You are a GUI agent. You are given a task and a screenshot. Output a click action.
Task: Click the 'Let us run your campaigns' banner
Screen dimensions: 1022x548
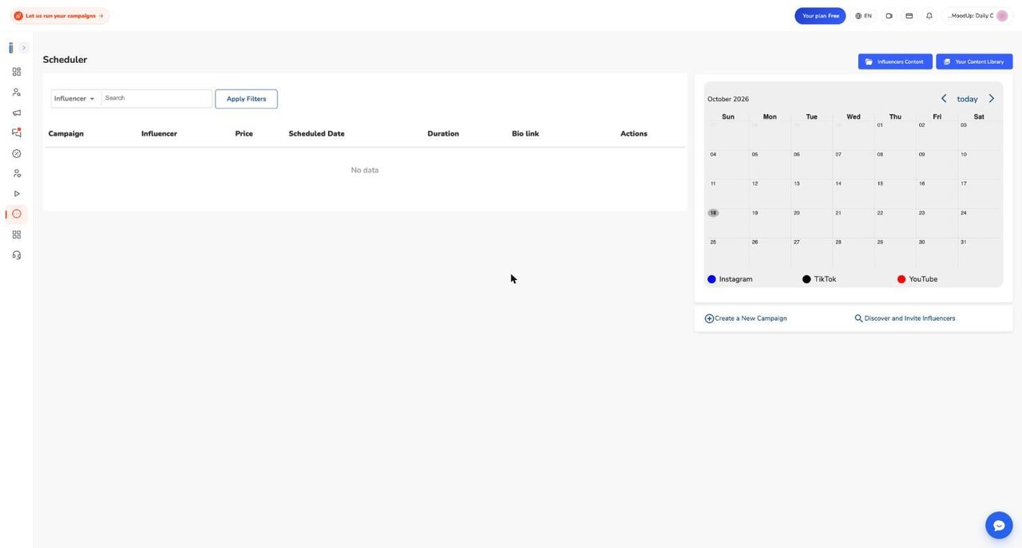pyautogui.click(x=59, y=16)
